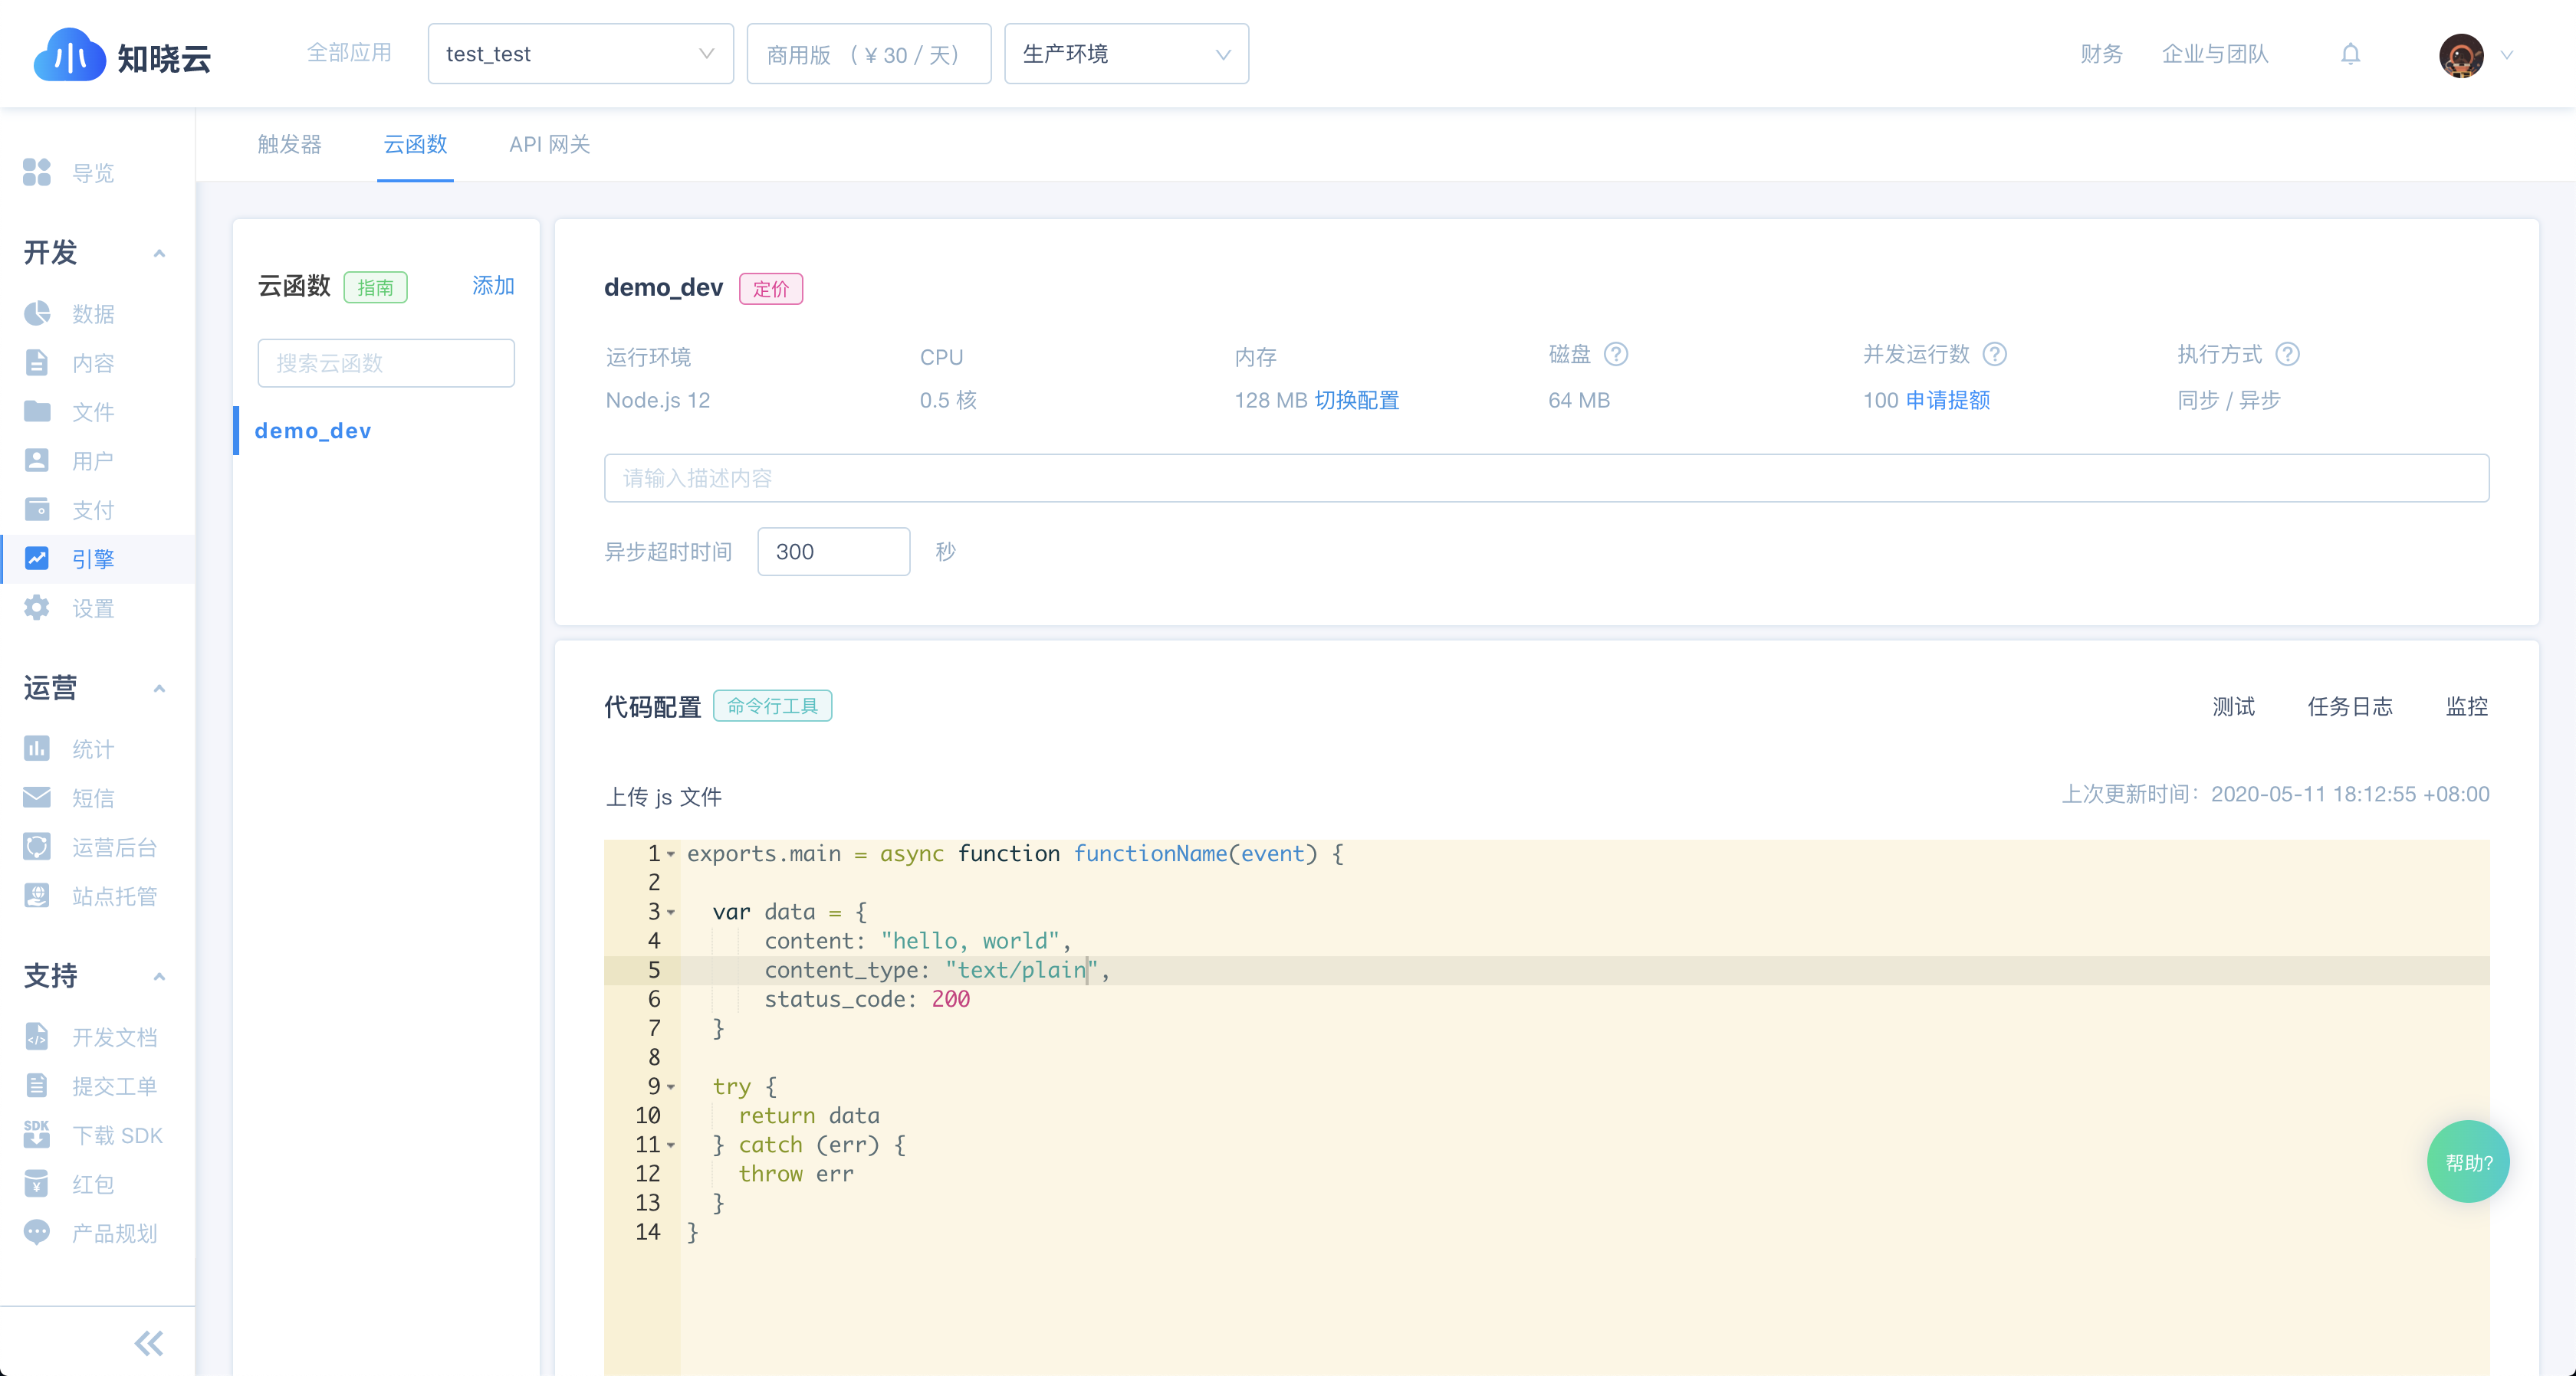Click the 切换配置 link
This screenshot has width=2576, height=1376.
pos(1356,401)
